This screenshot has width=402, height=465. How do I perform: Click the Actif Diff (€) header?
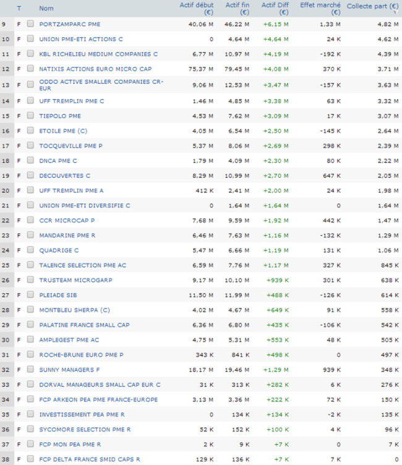275,9
